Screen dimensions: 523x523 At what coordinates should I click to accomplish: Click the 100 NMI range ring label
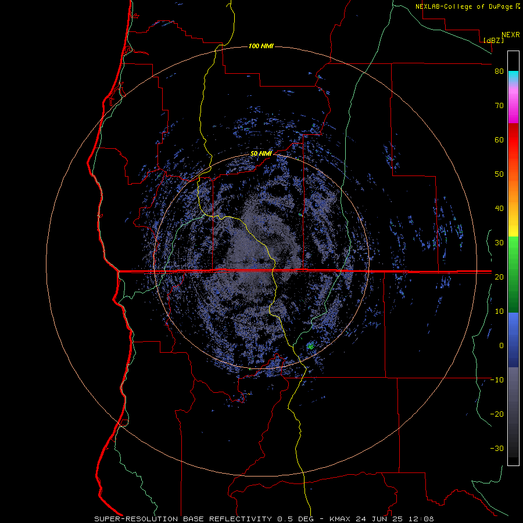pos(261,46)
